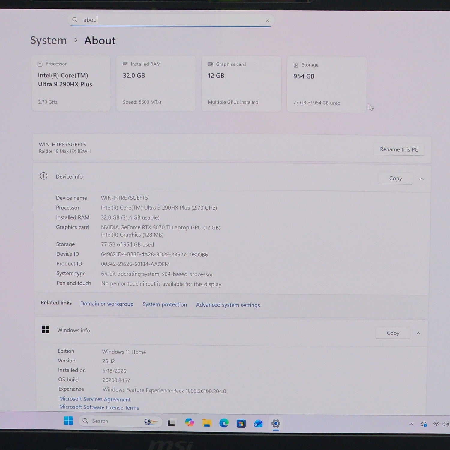The width and height of the screenshot is (450, 450).
Task: Open Outlook from the taskbar
Action: coord(258,423)
